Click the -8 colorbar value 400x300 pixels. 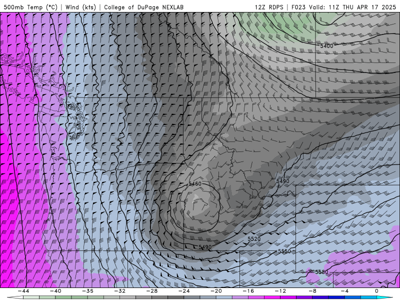click(x=312, y=291)
